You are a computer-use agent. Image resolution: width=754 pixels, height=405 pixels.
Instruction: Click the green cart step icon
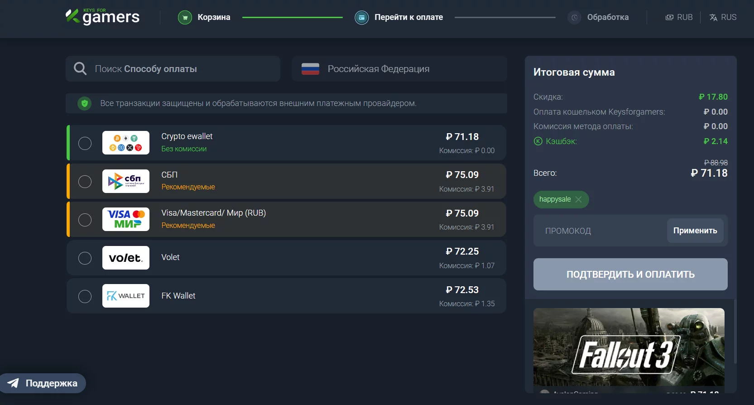click(x=185, y=18)
